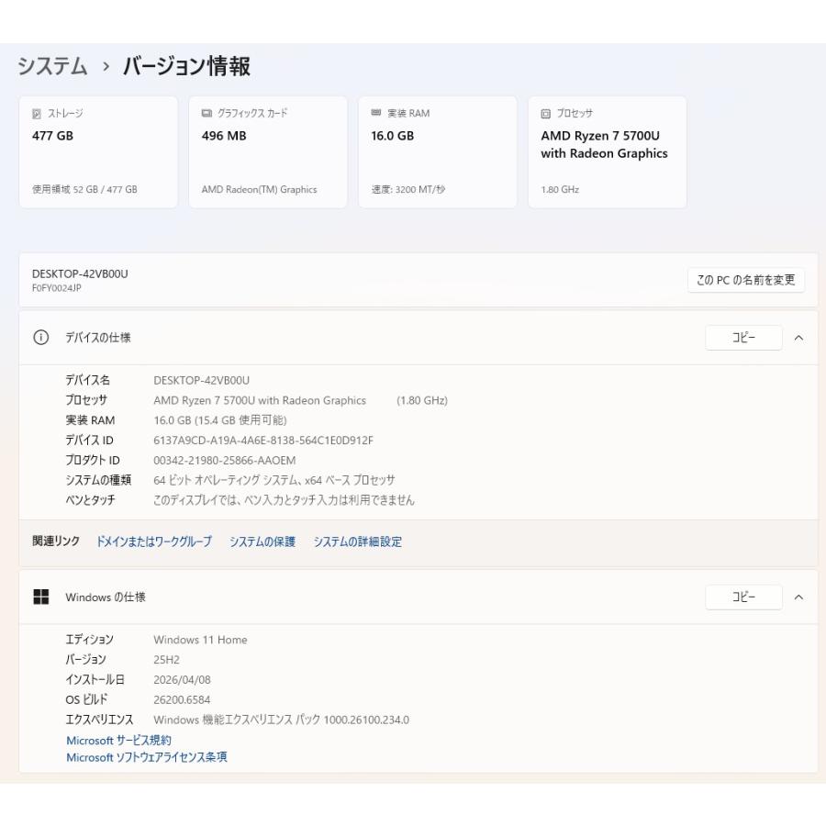Click 使用領域 52 GB / 477 GB text
The width and height of the screenshot is (826, 826).
[84, 189]
